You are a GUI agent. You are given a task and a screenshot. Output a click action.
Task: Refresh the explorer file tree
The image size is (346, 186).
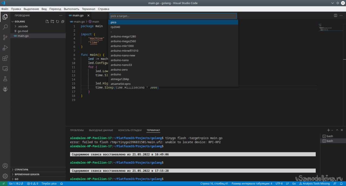58,22
